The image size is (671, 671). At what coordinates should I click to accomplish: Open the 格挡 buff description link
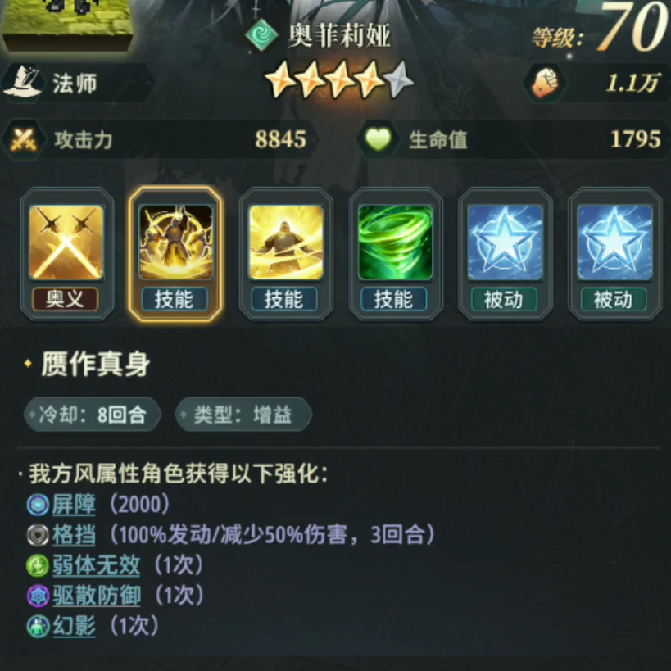pyautogui.click(x=74, y=535)
